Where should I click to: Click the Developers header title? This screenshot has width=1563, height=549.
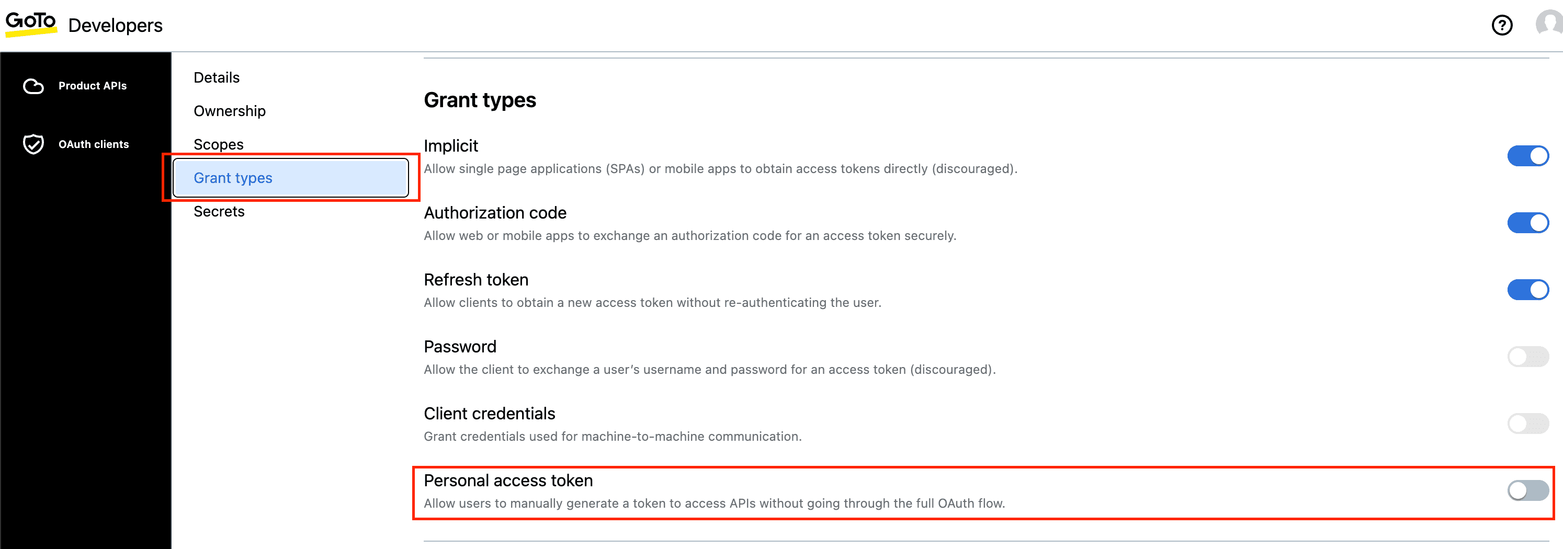click(x=115, y=26)
